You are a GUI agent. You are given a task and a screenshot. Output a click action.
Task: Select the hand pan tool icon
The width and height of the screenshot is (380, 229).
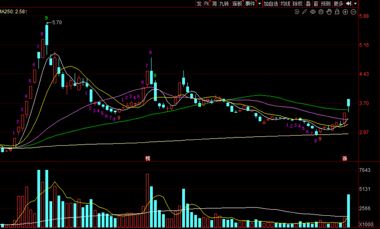pos(329,11)
